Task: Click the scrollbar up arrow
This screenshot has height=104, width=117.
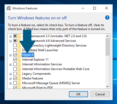Action: coord(107,36)
